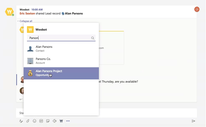206x127 pixels.
Task: Send the message with the arrow icon
Action: [193, 121]
